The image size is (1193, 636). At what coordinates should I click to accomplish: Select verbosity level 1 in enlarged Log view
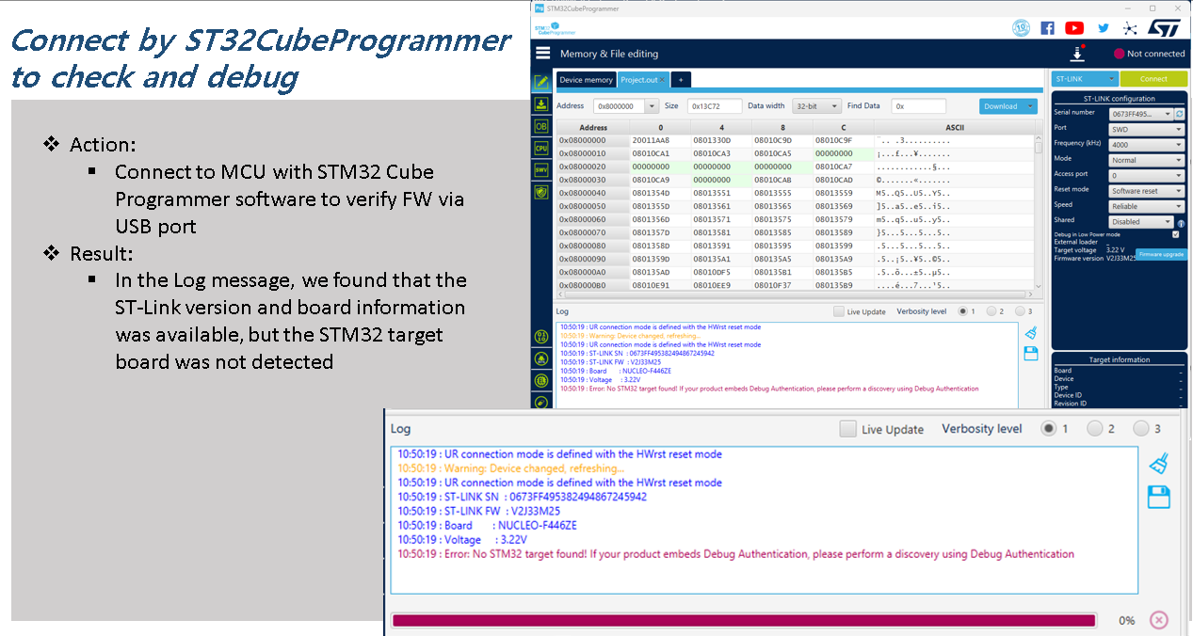tap(1048, 428)
